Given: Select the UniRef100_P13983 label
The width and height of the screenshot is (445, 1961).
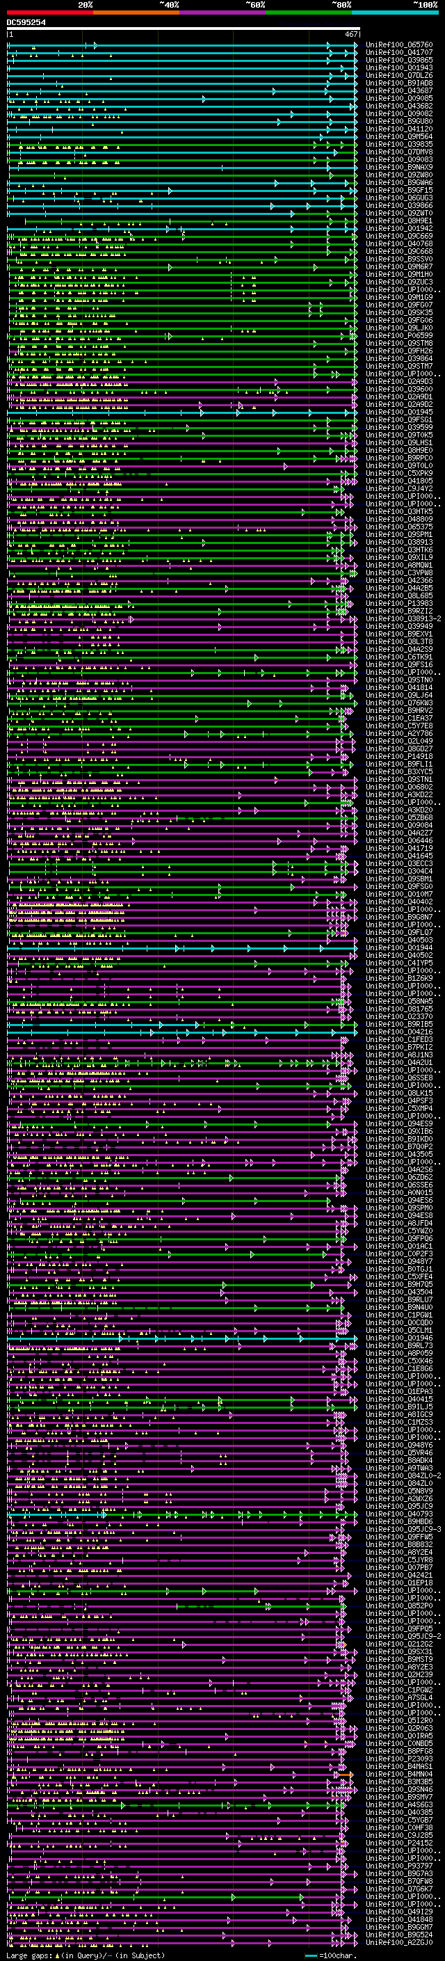Looking at the screenshot, I should pyautogui.click(x=399, y=604).
